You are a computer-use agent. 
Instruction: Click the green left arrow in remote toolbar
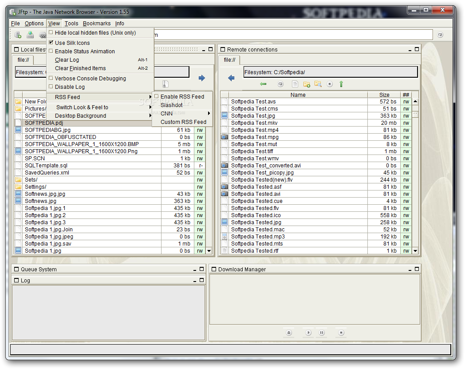click(263, 84)
